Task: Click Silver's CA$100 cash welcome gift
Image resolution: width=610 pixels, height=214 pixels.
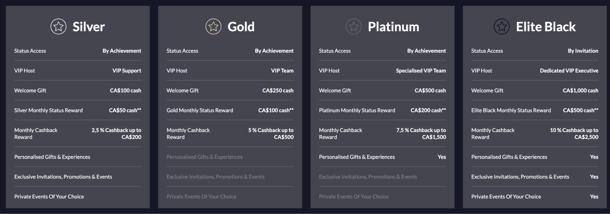Action: [125, 90]
